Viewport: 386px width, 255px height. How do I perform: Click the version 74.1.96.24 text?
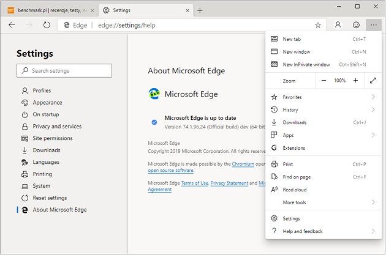214,127
